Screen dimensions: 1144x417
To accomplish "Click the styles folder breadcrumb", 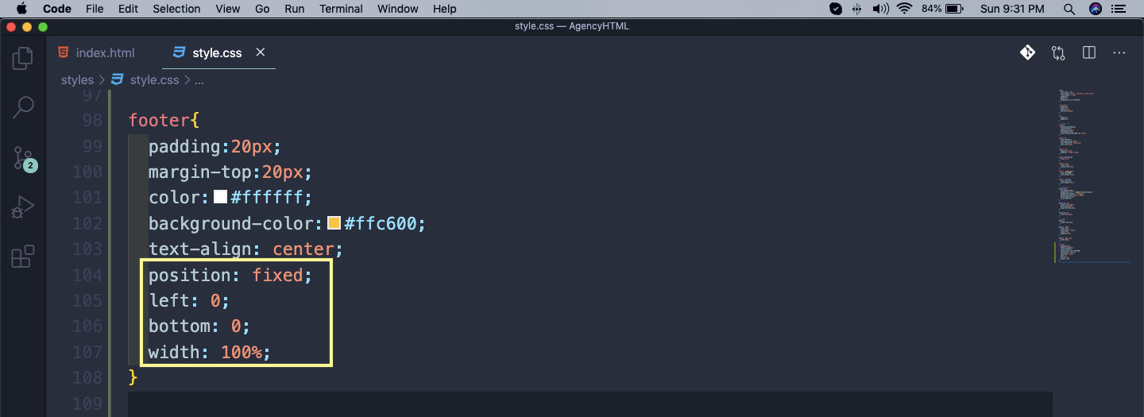I will click(77, 80).
